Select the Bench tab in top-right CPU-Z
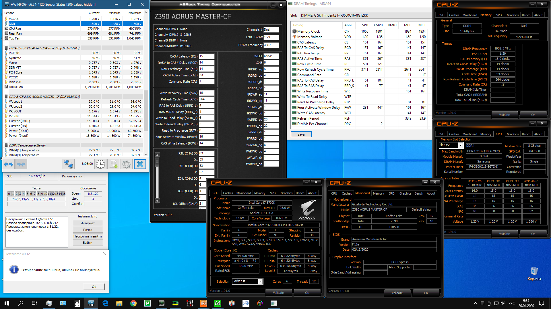Image resolution: width=551 pixels, height=309 pixels. coord(526,15)
